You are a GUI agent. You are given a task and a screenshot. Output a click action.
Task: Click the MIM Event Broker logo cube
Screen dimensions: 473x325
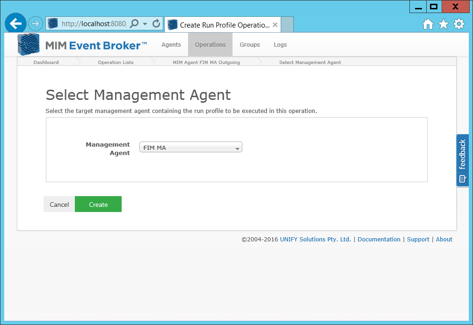click(29, 44)
